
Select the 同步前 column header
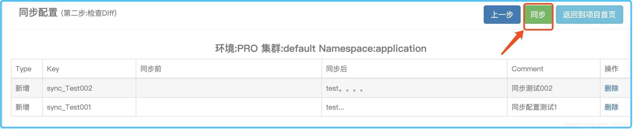pos(151,69)
